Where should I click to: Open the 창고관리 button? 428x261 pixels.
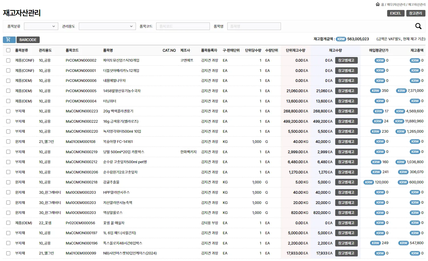coord(415,13)
